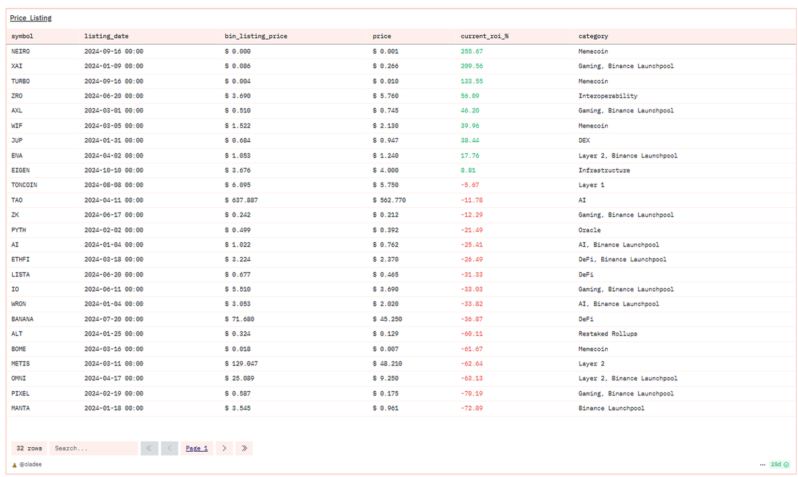This screenshot has height=477, width=798.
Task: Select the ALT symbol cell
Action: point(17,334)
